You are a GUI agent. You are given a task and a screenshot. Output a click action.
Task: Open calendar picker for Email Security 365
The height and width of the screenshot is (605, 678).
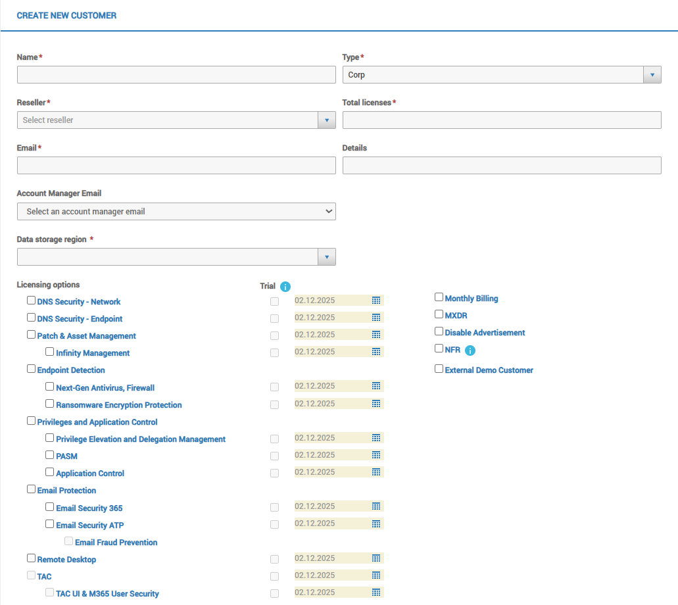click(x=376, y=506)
